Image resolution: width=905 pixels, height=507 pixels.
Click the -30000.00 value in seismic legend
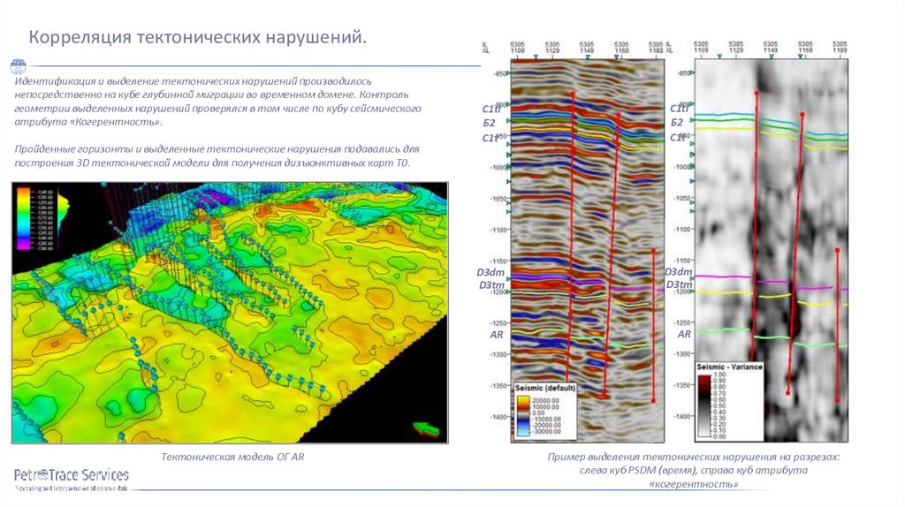point(545,431)
